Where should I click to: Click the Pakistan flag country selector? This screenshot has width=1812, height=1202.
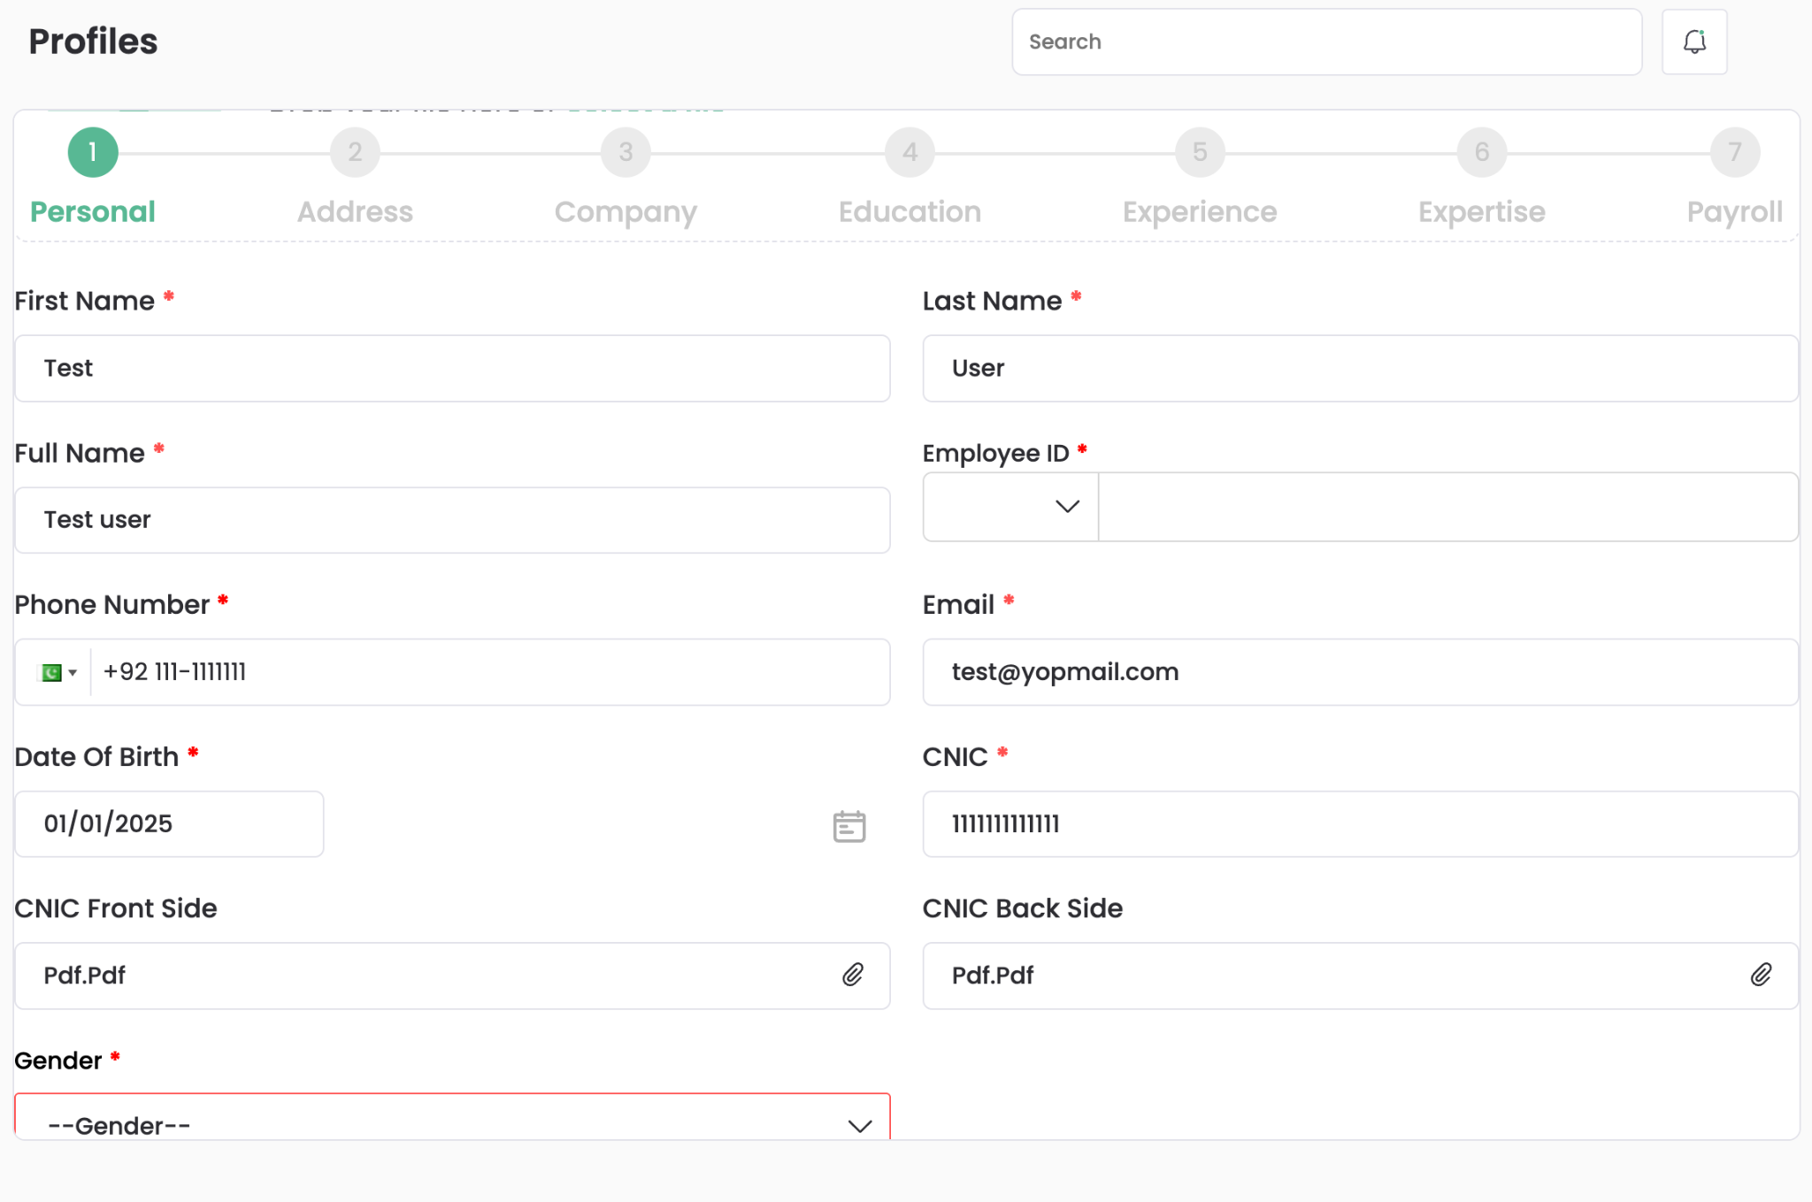(x=58, y=673)
